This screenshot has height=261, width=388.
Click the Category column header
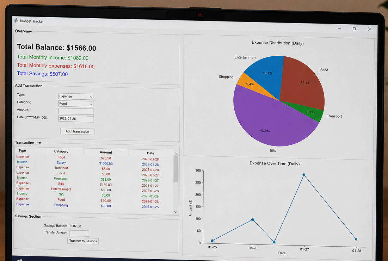[61, 151]
